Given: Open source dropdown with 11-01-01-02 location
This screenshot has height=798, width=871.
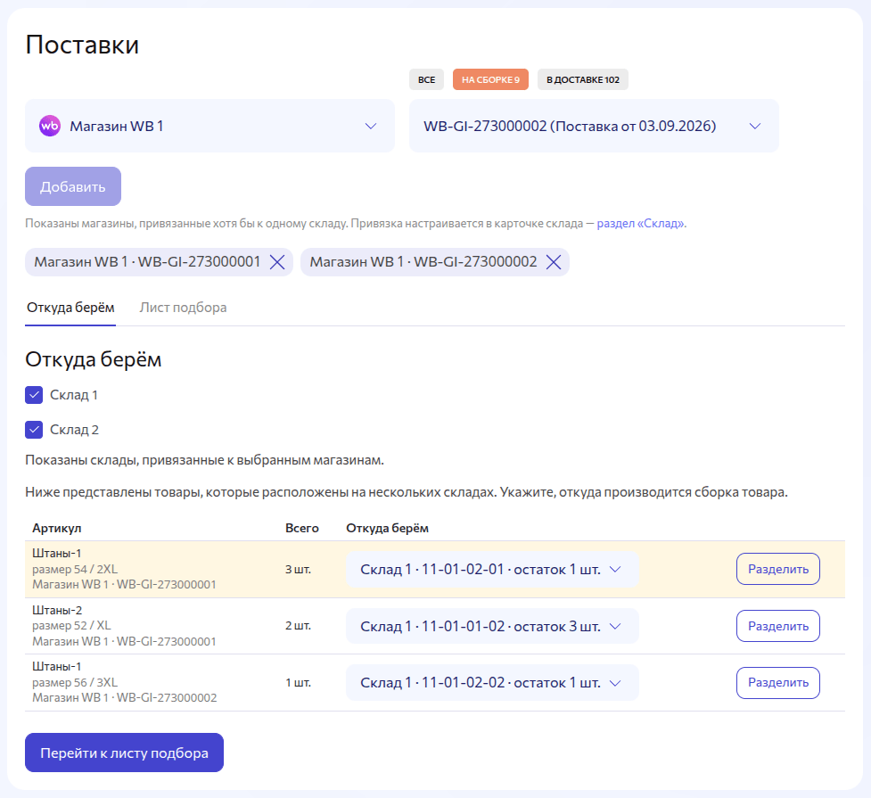Looking at the screenshot, I should point(492,626).
